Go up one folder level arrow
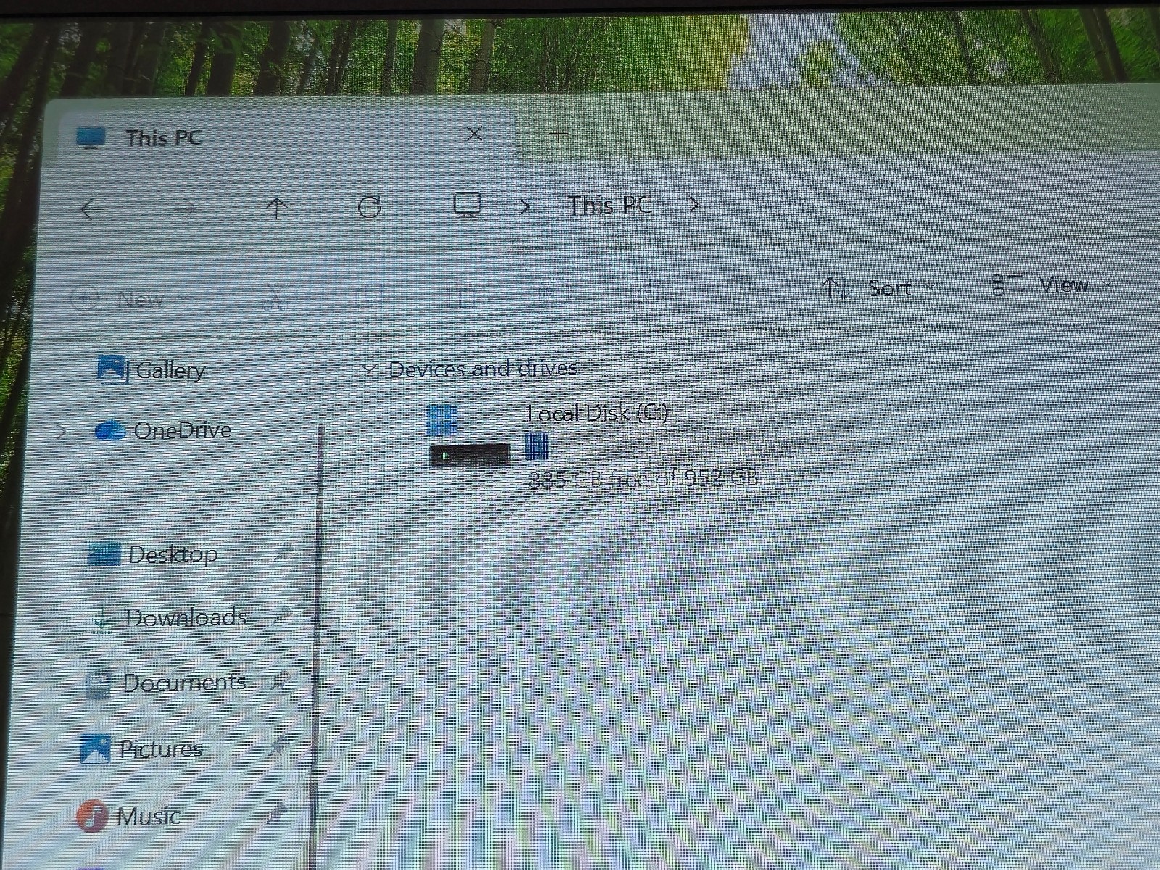The image size is (1160, 870). tap(277, 208)
